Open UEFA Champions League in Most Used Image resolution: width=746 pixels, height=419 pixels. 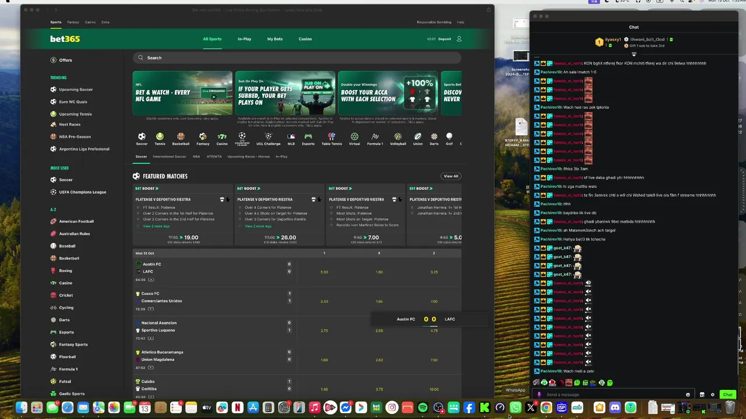82,192
